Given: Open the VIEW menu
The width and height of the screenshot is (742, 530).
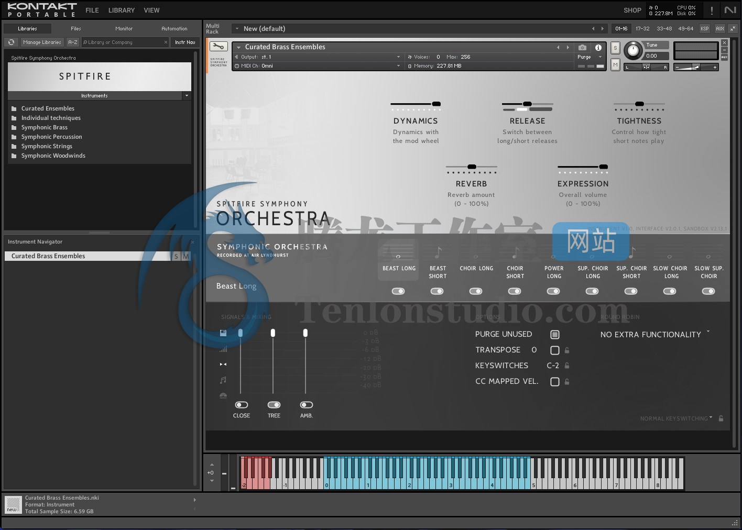Looking at the screenshot, I should click(x=151, y=10).
